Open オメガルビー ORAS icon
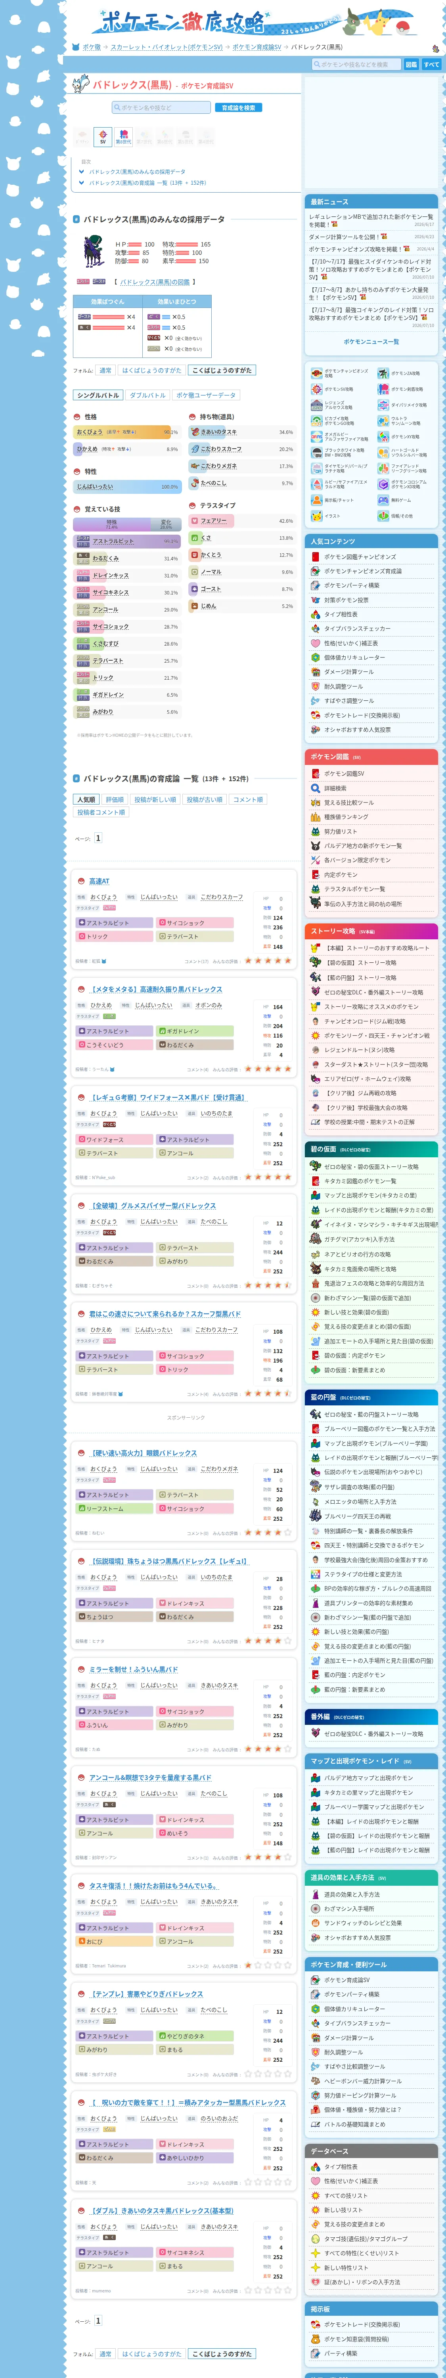Viewport: 446px width, 2378px height. pos(317,437)
